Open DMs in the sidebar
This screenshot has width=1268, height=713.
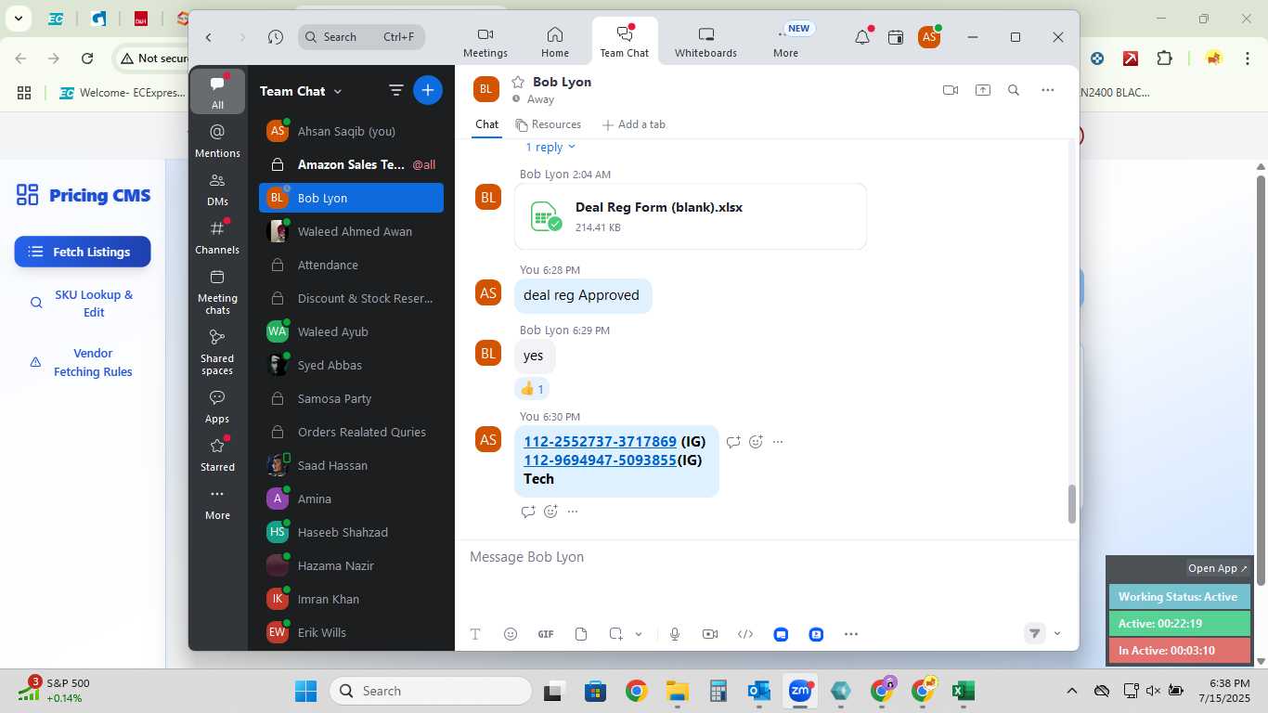[x=217, y=189]
